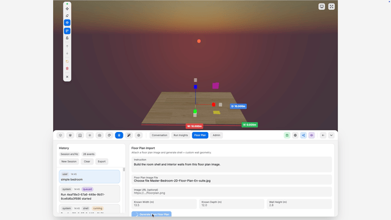Viewport: 391px width, 220px height.
Task: Click the yellow plane gizmo handle
Action: point(217,112)
